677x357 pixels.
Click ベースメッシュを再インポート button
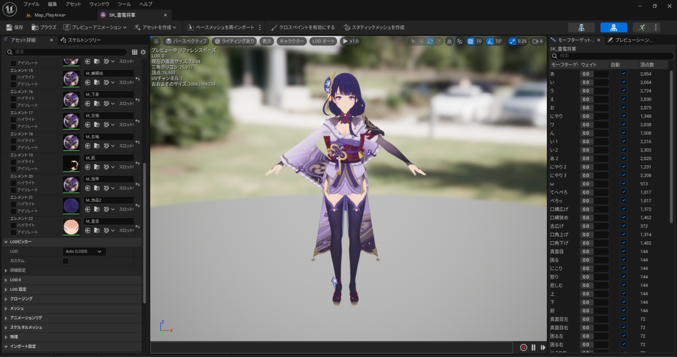pos(221,27)
